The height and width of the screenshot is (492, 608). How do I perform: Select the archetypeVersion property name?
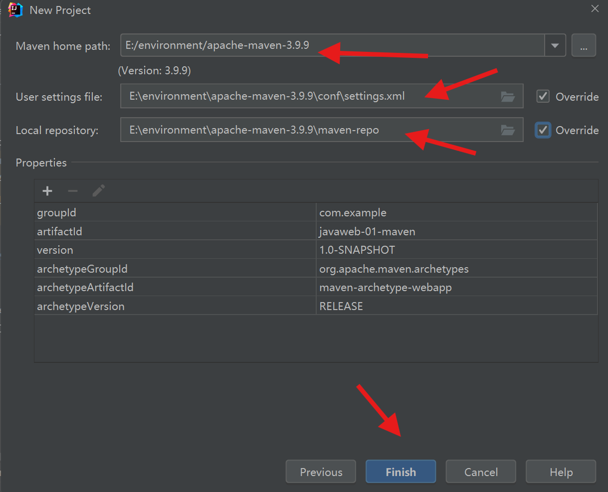pyautogui.click(x=175, y=306)
